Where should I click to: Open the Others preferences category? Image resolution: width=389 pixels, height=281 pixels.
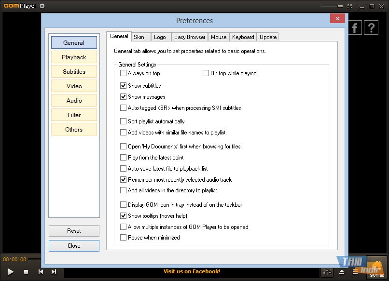click(x=74, y=129)
